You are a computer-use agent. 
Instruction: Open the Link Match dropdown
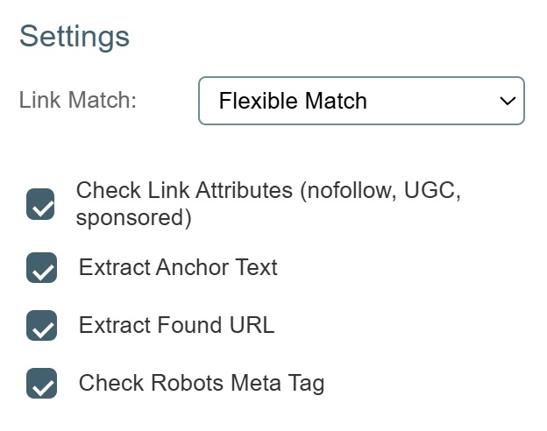tap(360, 101)
